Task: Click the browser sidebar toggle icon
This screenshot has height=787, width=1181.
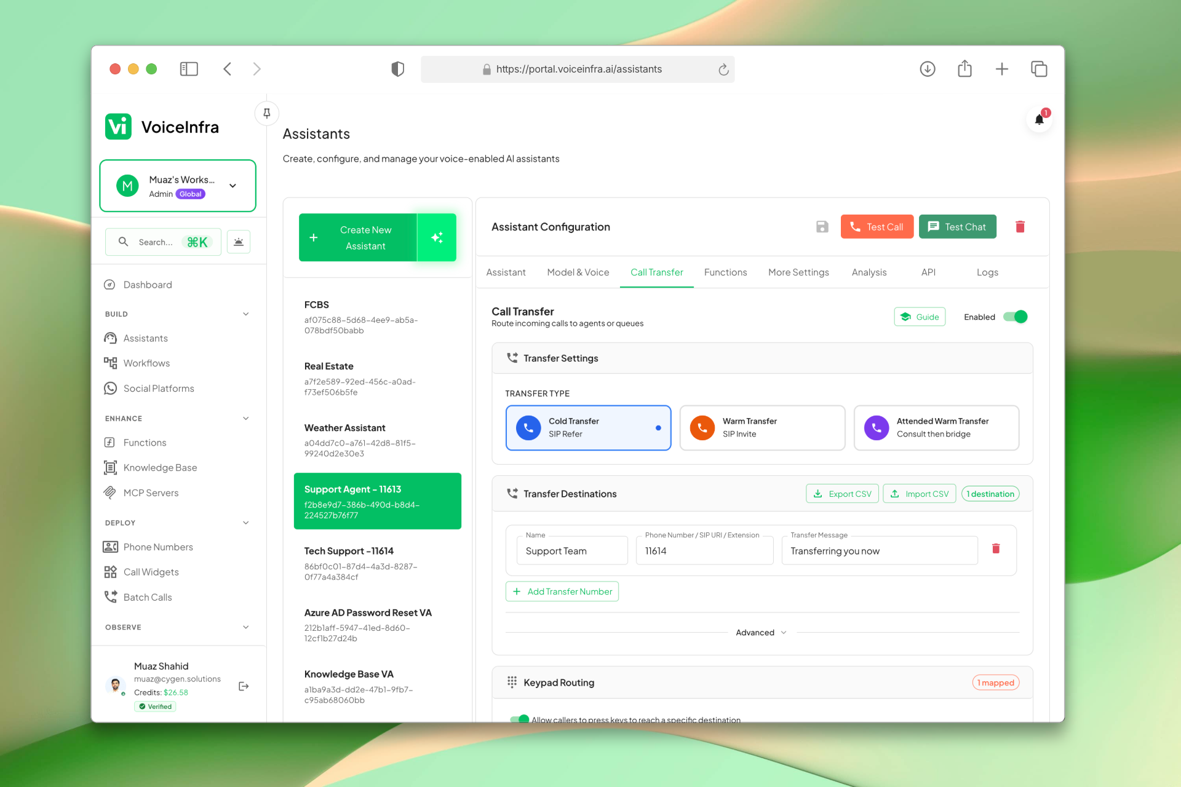Action: point(189,69)
